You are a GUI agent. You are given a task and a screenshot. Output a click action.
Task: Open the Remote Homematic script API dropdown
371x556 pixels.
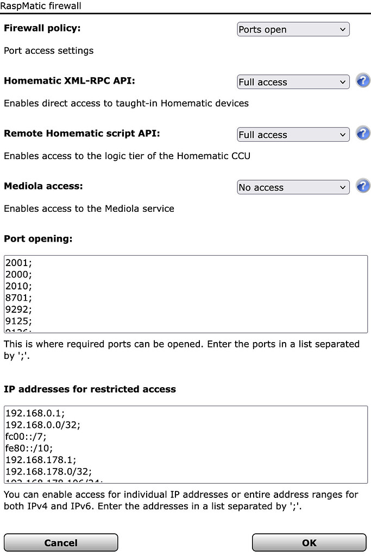click(293, 135)
